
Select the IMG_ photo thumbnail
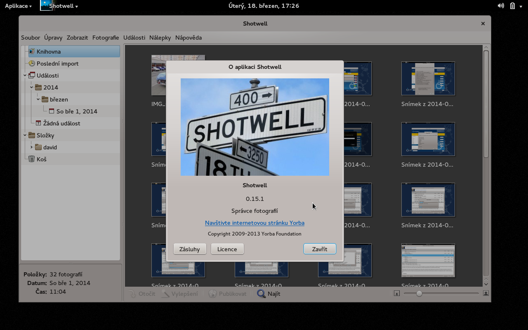click(x=158, y=75)
